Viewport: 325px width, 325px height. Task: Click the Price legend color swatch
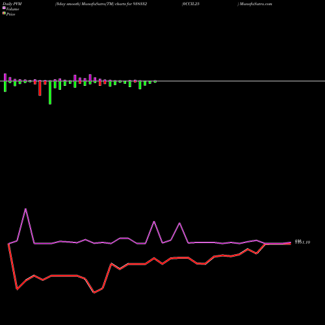(4, 14)
